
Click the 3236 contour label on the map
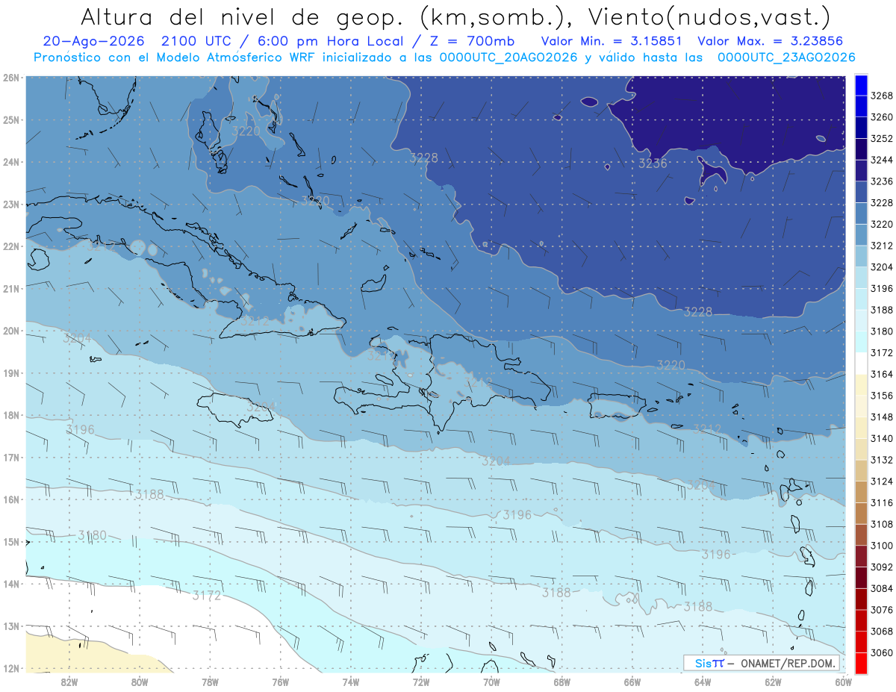point(653,163)
